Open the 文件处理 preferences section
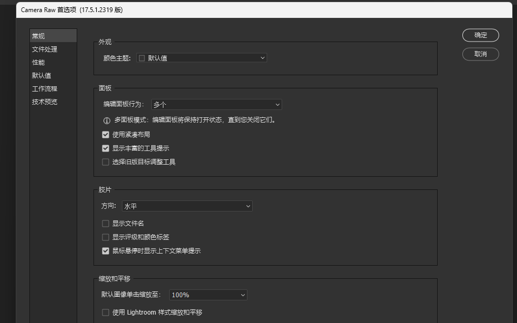Image resolution: width=517 pixels, height=323 pixels. pyautogui.click(x=45, y=49)
